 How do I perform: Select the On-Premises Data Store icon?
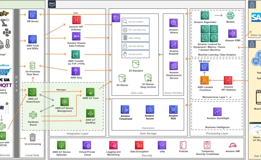[x=32, y=65]
